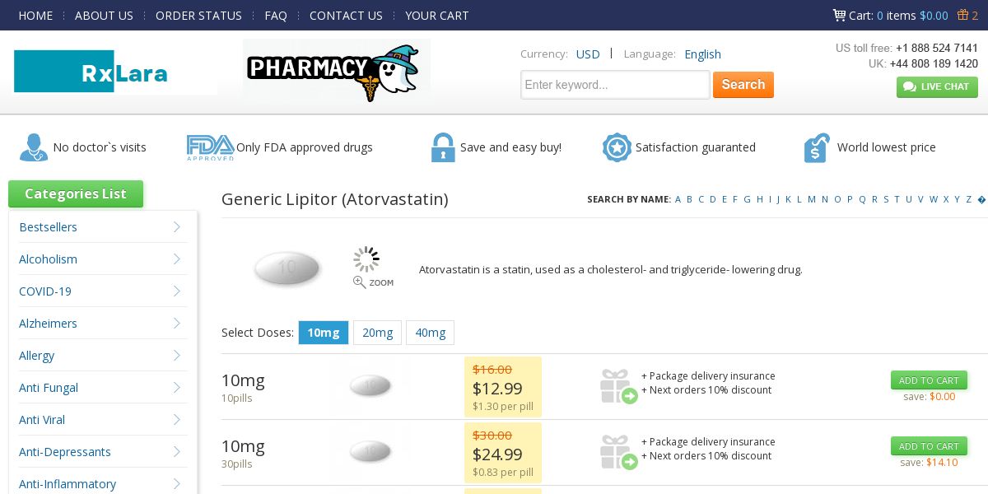This screenshot has width=988, height=494.
Task: Click the world lowest price tag icon
Action: 816,147
